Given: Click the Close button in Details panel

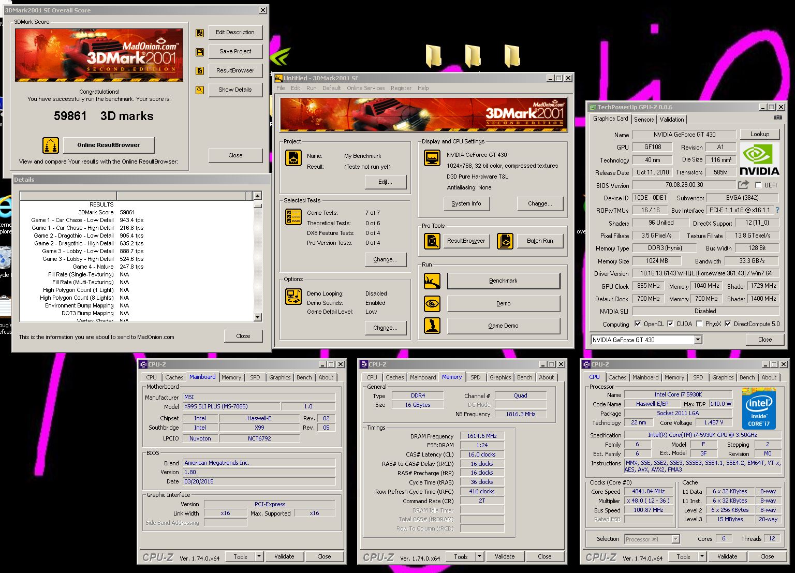Looking at the screenshot, I should (x=243, y=336).
